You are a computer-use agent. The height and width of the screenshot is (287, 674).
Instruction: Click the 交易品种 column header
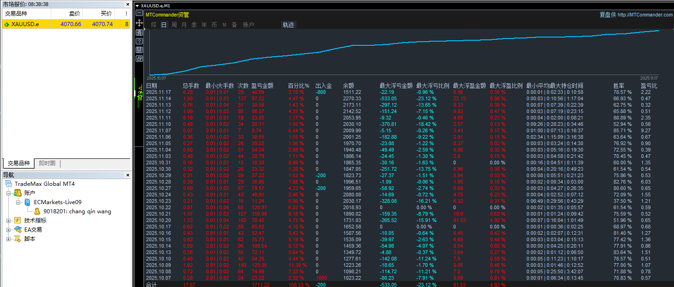pos(26,14)
